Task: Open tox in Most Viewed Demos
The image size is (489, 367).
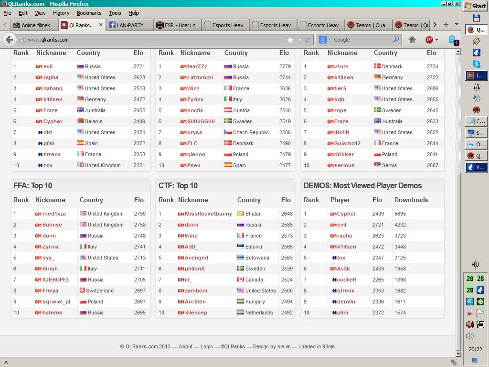Action: click(x=341, y=258)
